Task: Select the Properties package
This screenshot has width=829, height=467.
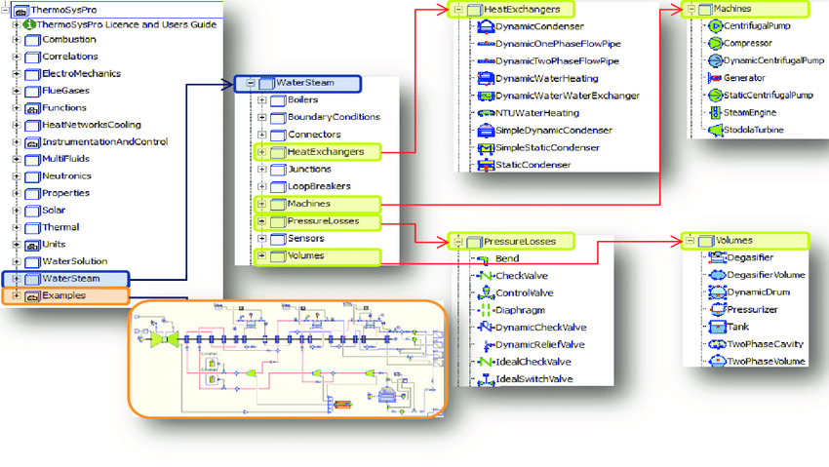Action: tap(65, 193)
